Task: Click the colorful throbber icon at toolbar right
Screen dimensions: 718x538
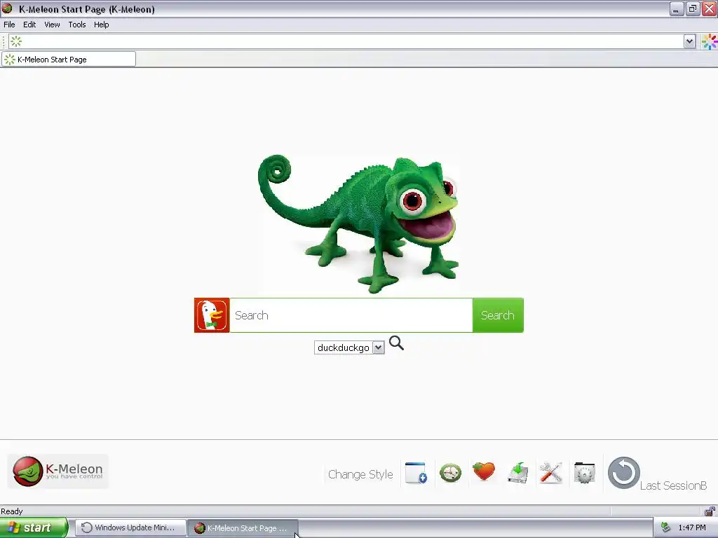Action: (710, 41)
